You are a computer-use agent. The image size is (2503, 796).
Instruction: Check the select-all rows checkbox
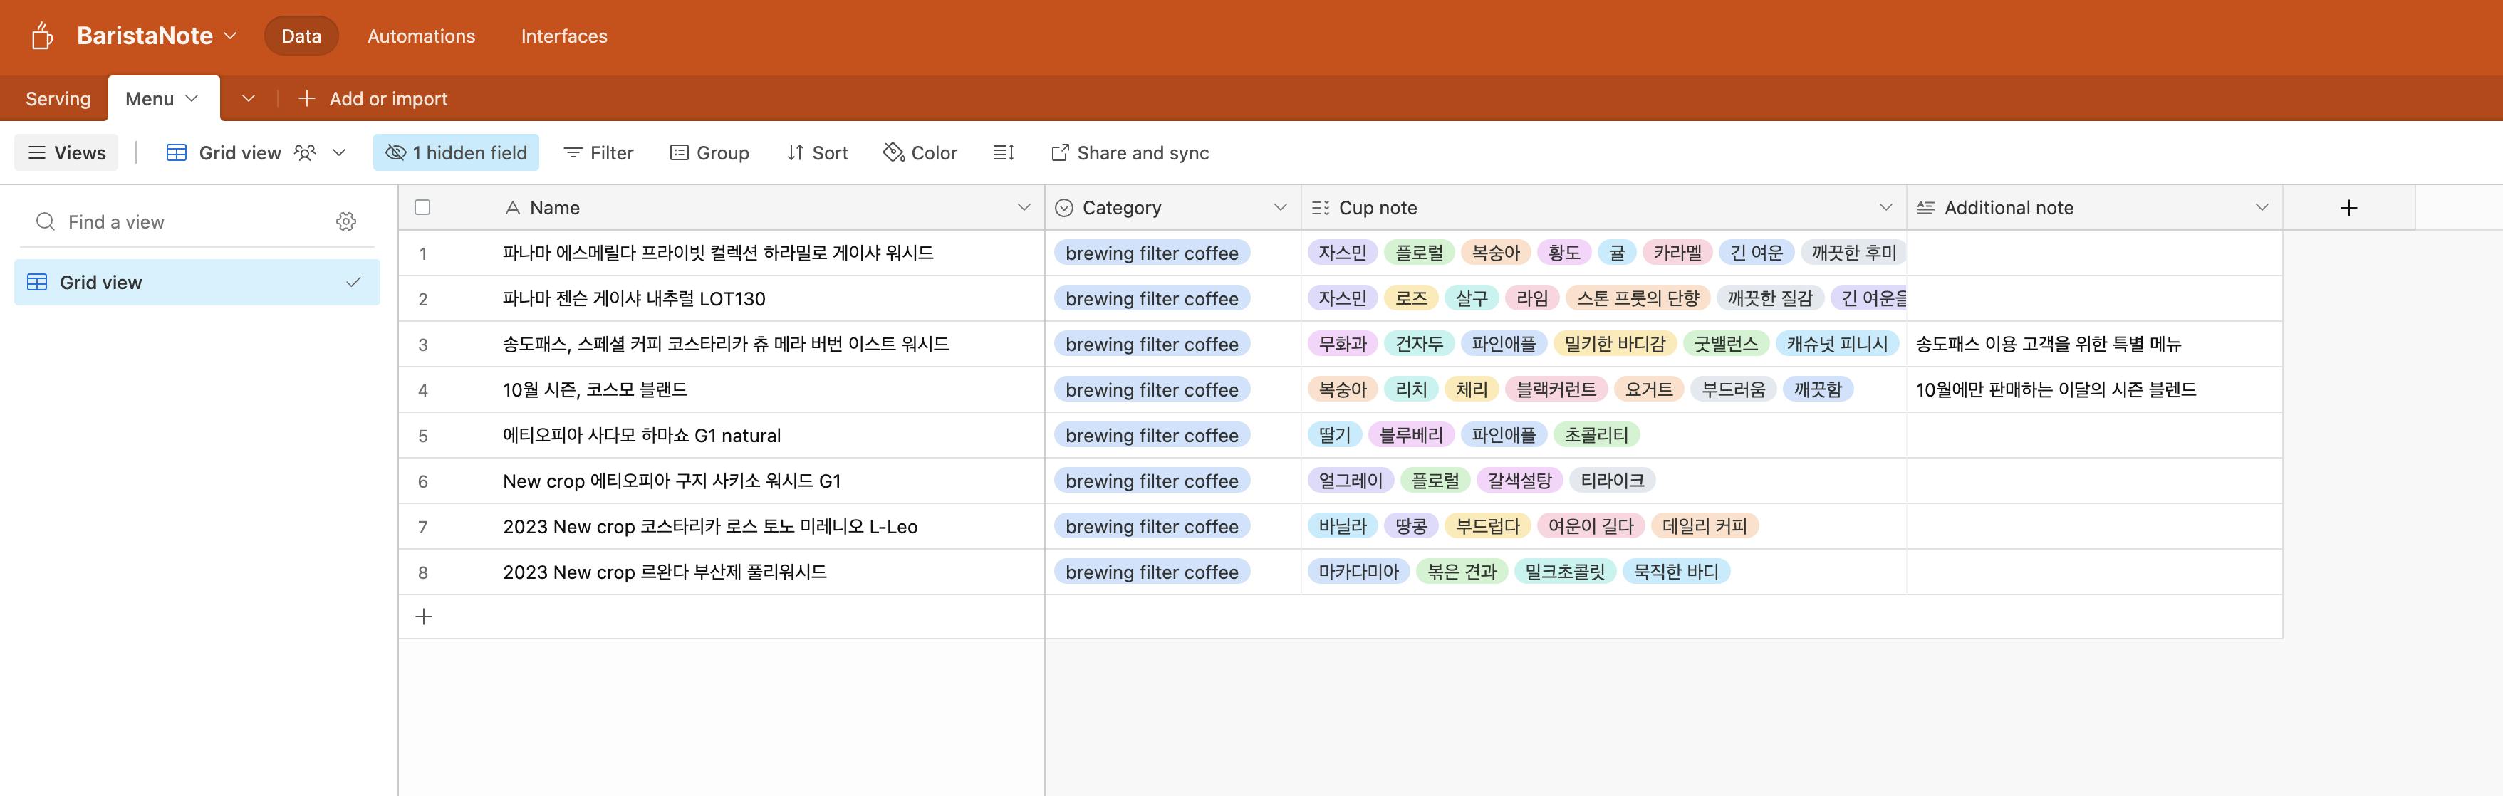click(x=422, y=208)
